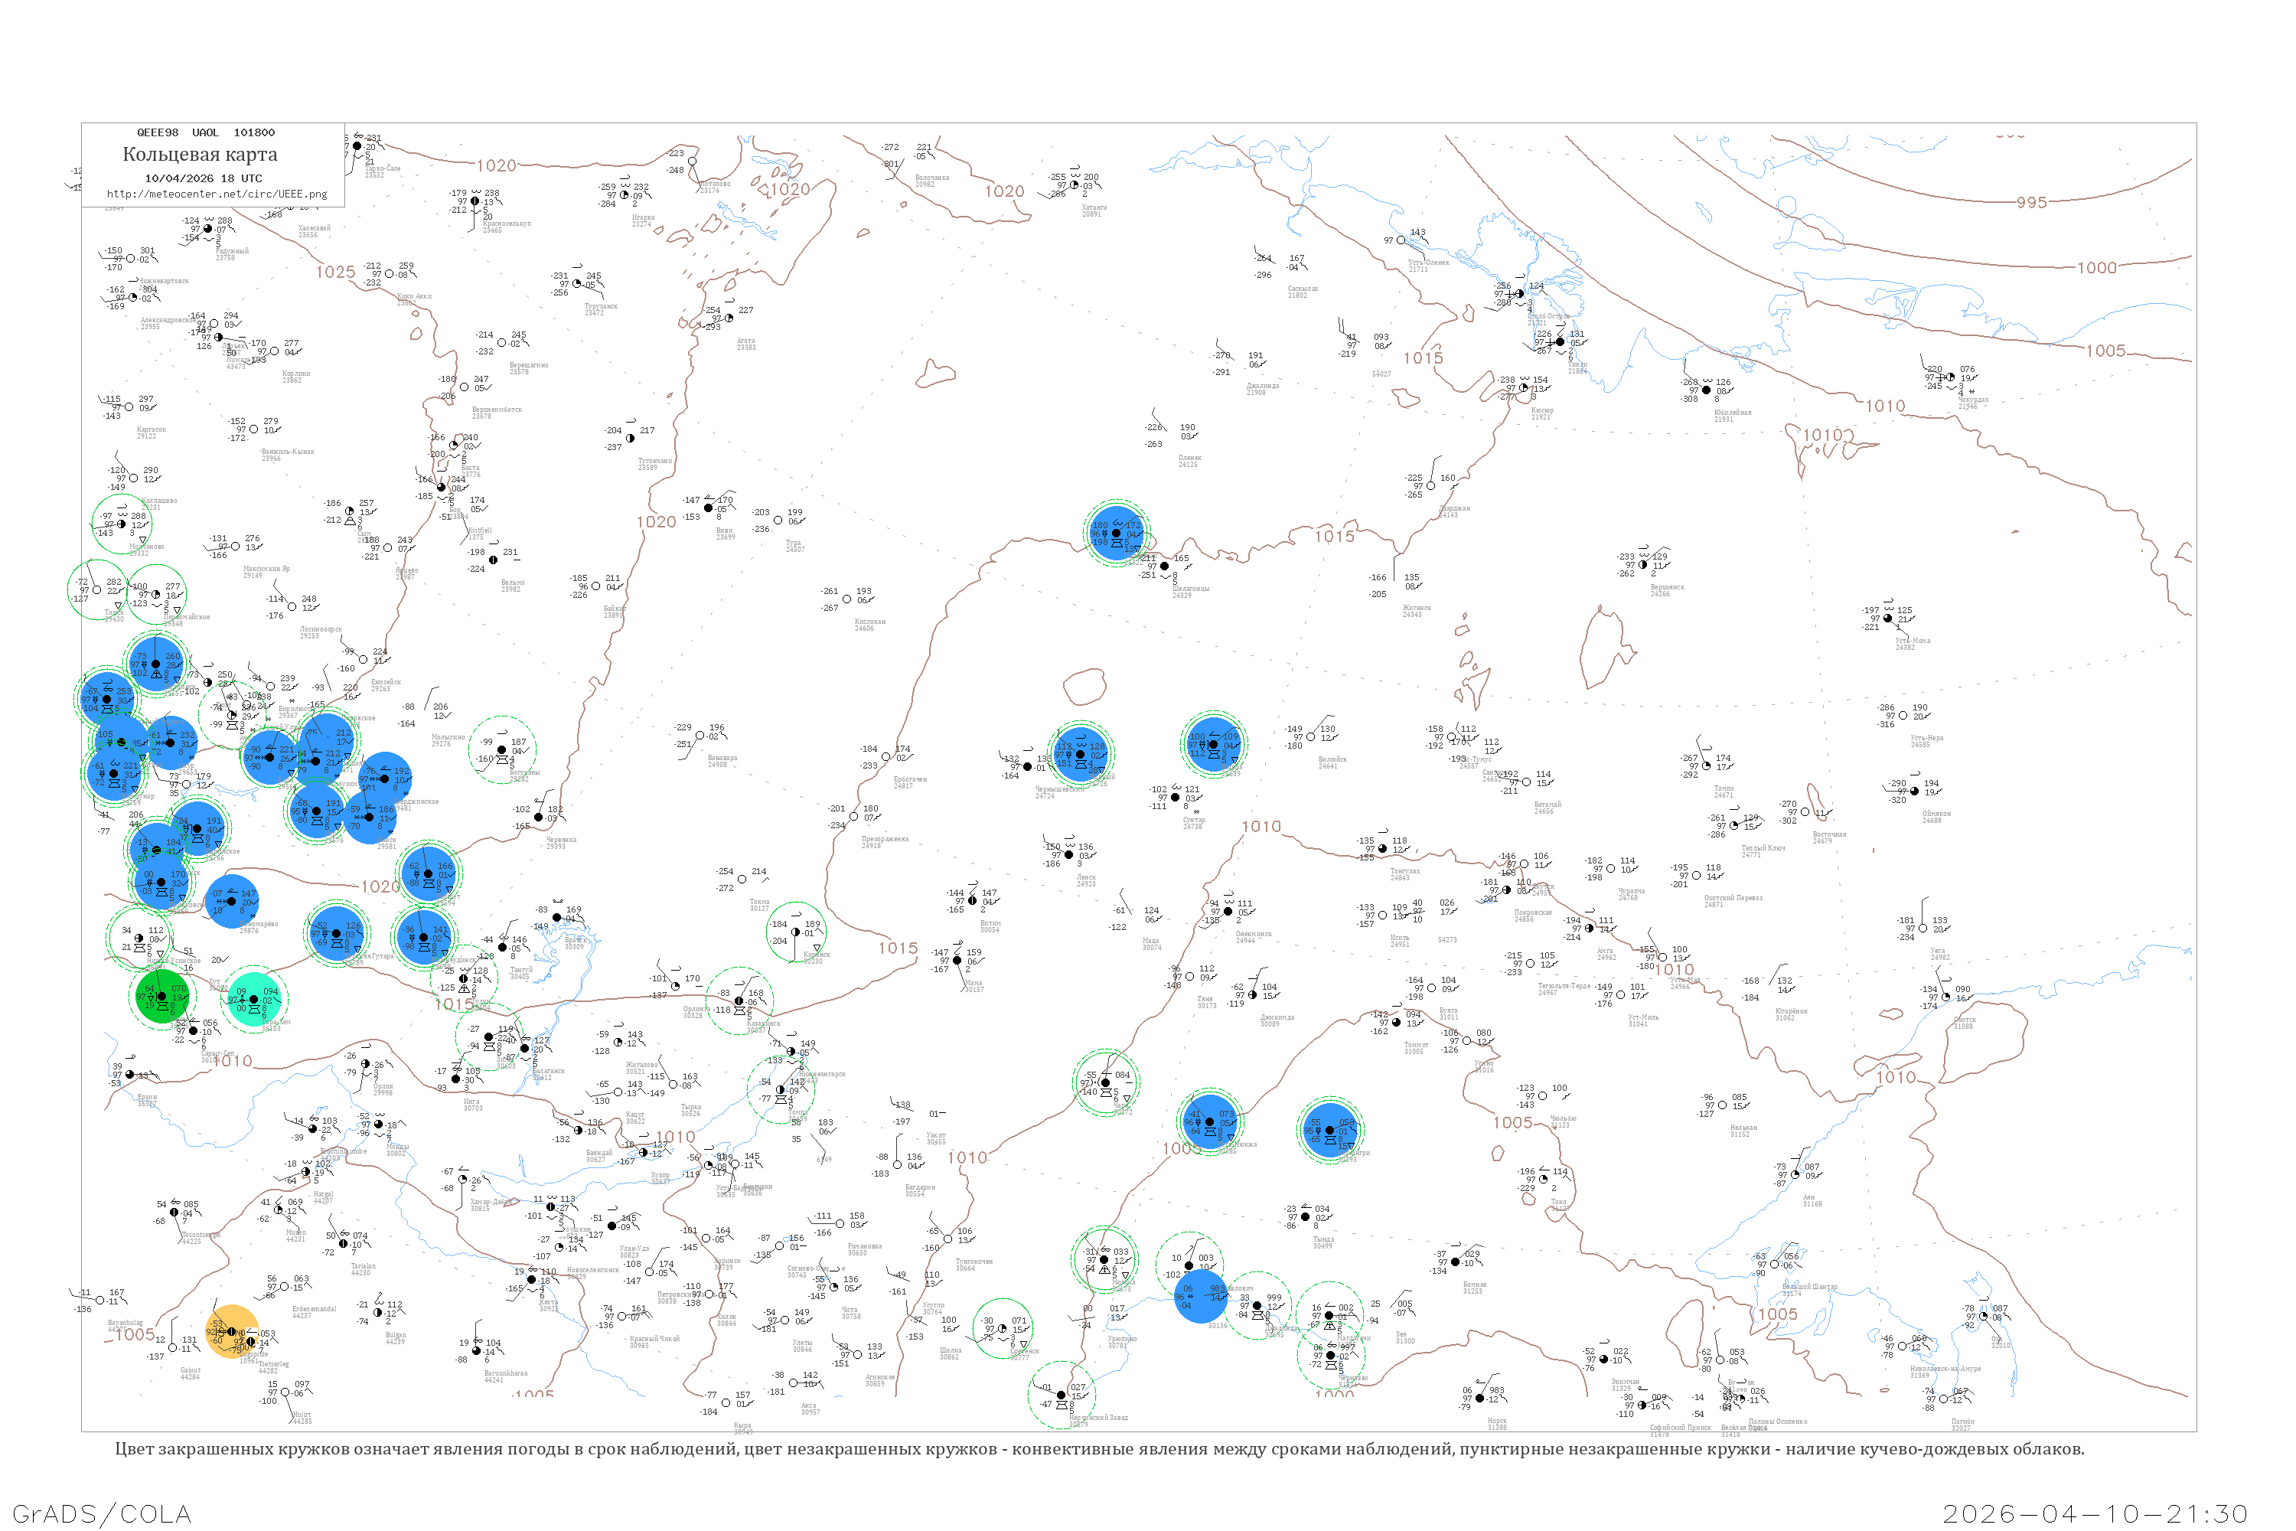
Task: Click the blue circle on northern coast
Action: coord(1116,534)
